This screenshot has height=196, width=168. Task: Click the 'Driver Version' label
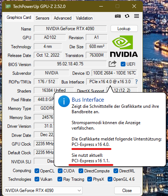tap(19, 126)
